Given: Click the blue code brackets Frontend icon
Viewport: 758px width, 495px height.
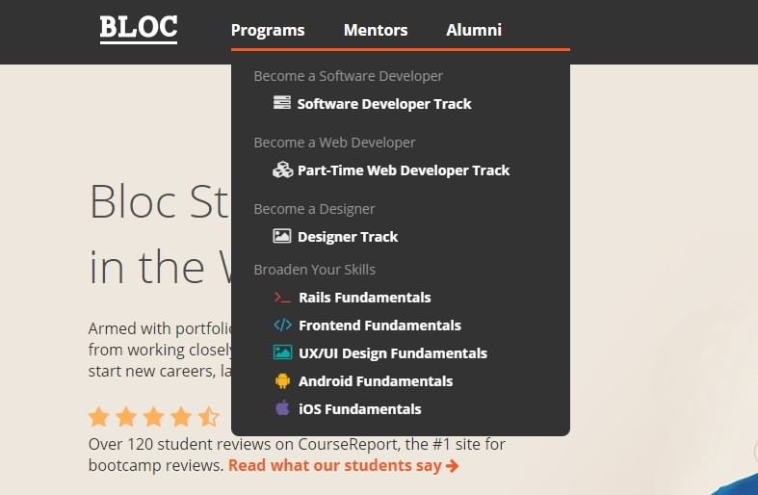Looking at the screenshot, I should pos(282,326).
